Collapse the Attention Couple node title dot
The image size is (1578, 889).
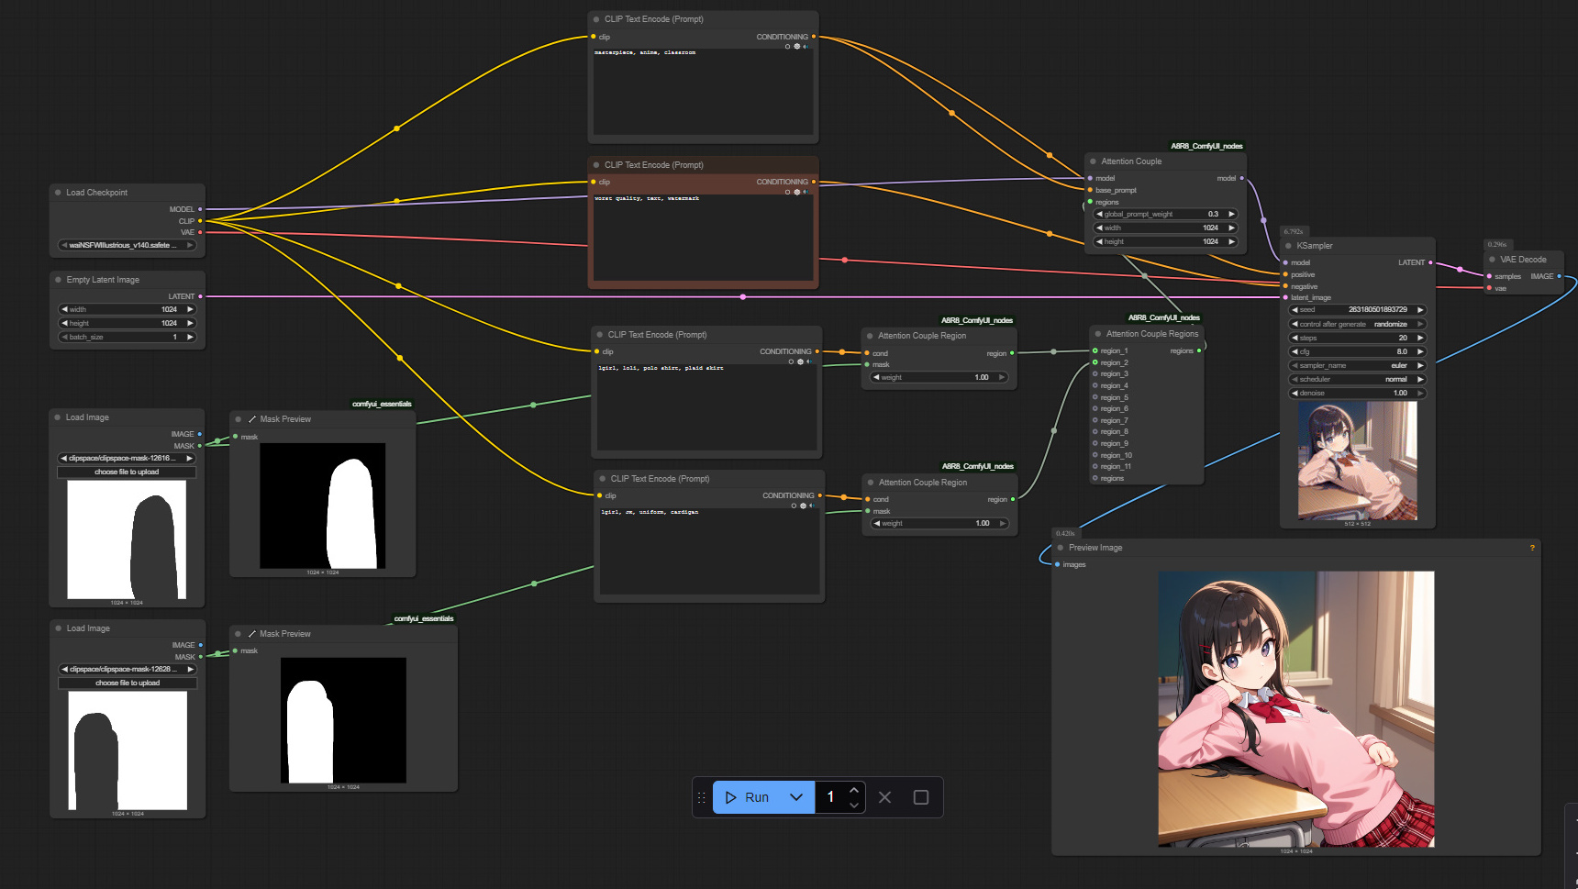pyautogui.click(x=1093, y=161)
